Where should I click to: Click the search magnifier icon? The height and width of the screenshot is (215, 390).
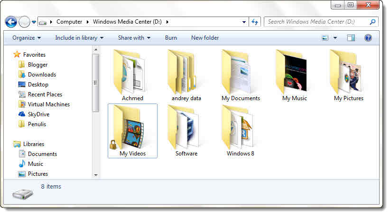click(x=372, y=22)
